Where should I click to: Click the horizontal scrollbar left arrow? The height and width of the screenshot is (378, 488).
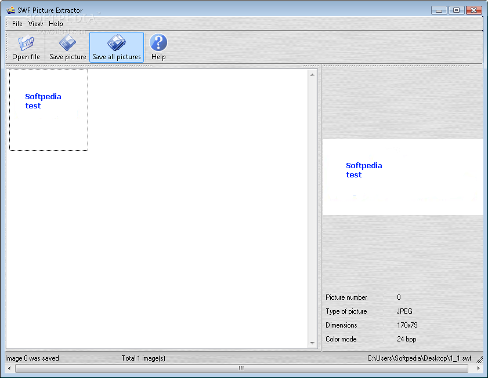[9, 368]
